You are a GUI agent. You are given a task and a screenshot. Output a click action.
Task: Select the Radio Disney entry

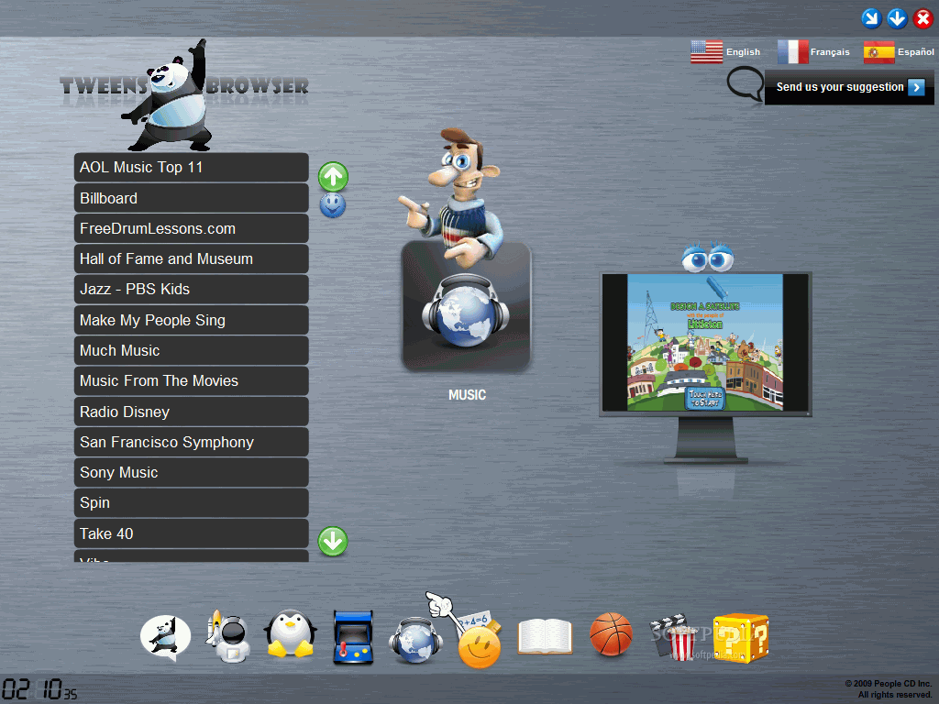[x=191, y=412]
